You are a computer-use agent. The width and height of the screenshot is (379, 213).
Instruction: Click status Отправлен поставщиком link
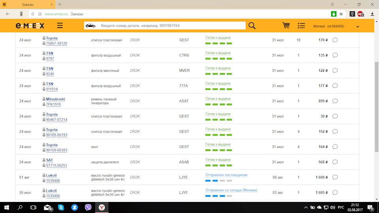pyautogui.click(x=226, y=175)
